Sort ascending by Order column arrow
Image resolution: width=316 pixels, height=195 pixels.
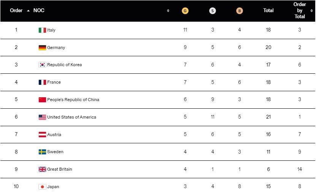tap(28, 11)
